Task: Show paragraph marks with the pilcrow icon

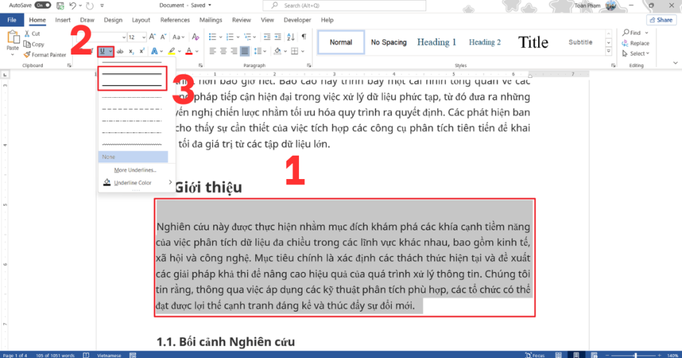Action: coord(304,37)
